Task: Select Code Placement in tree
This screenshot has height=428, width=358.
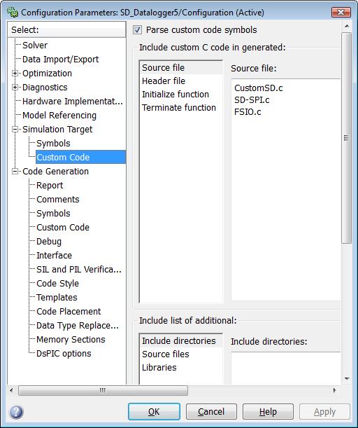Action: tap(69, 311)
